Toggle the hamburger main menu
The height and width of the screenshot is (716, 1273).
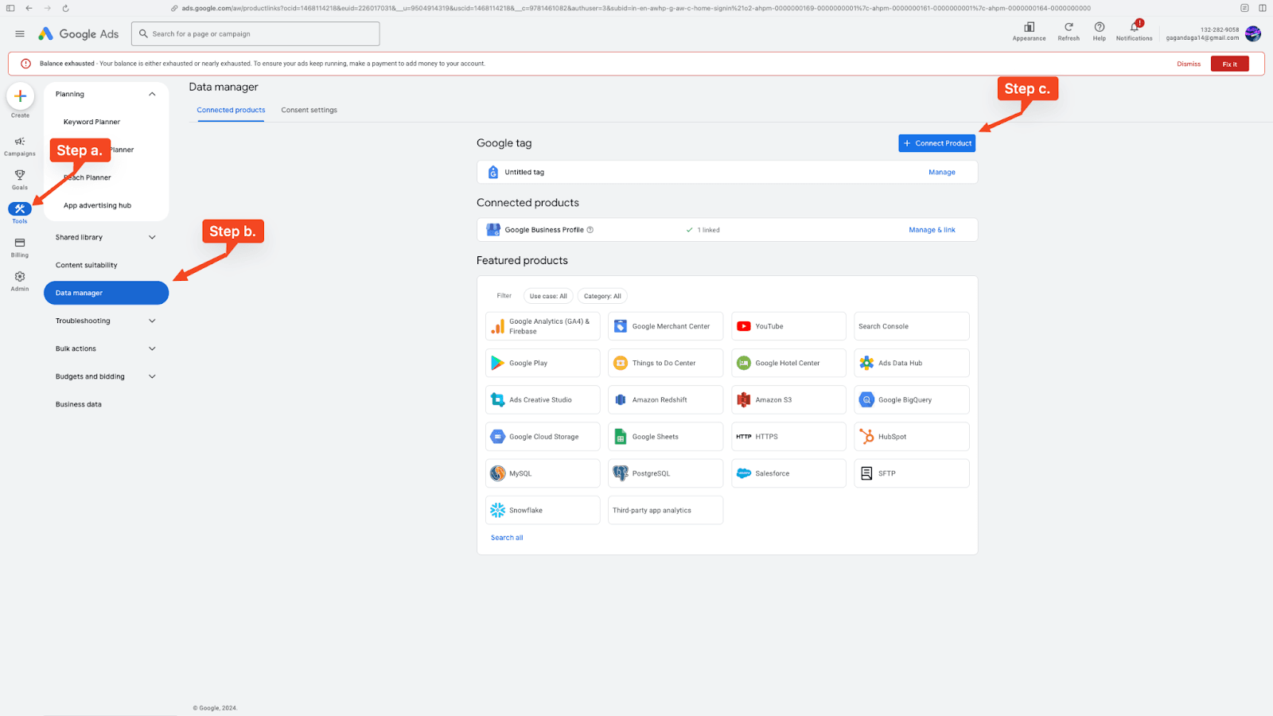pos(20,34)
